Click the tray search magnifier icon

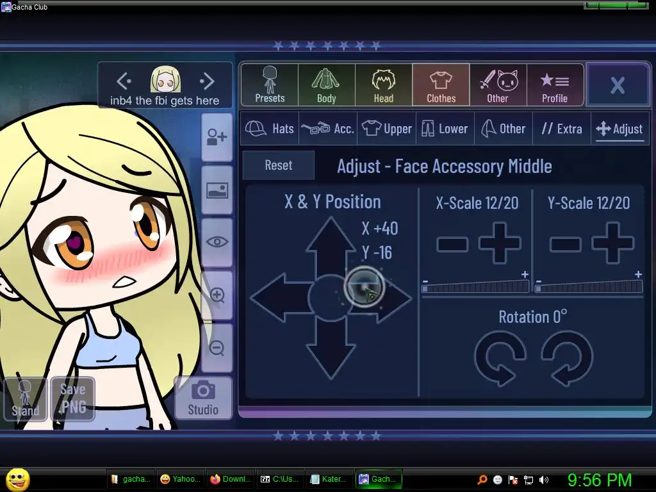point(482,479)
